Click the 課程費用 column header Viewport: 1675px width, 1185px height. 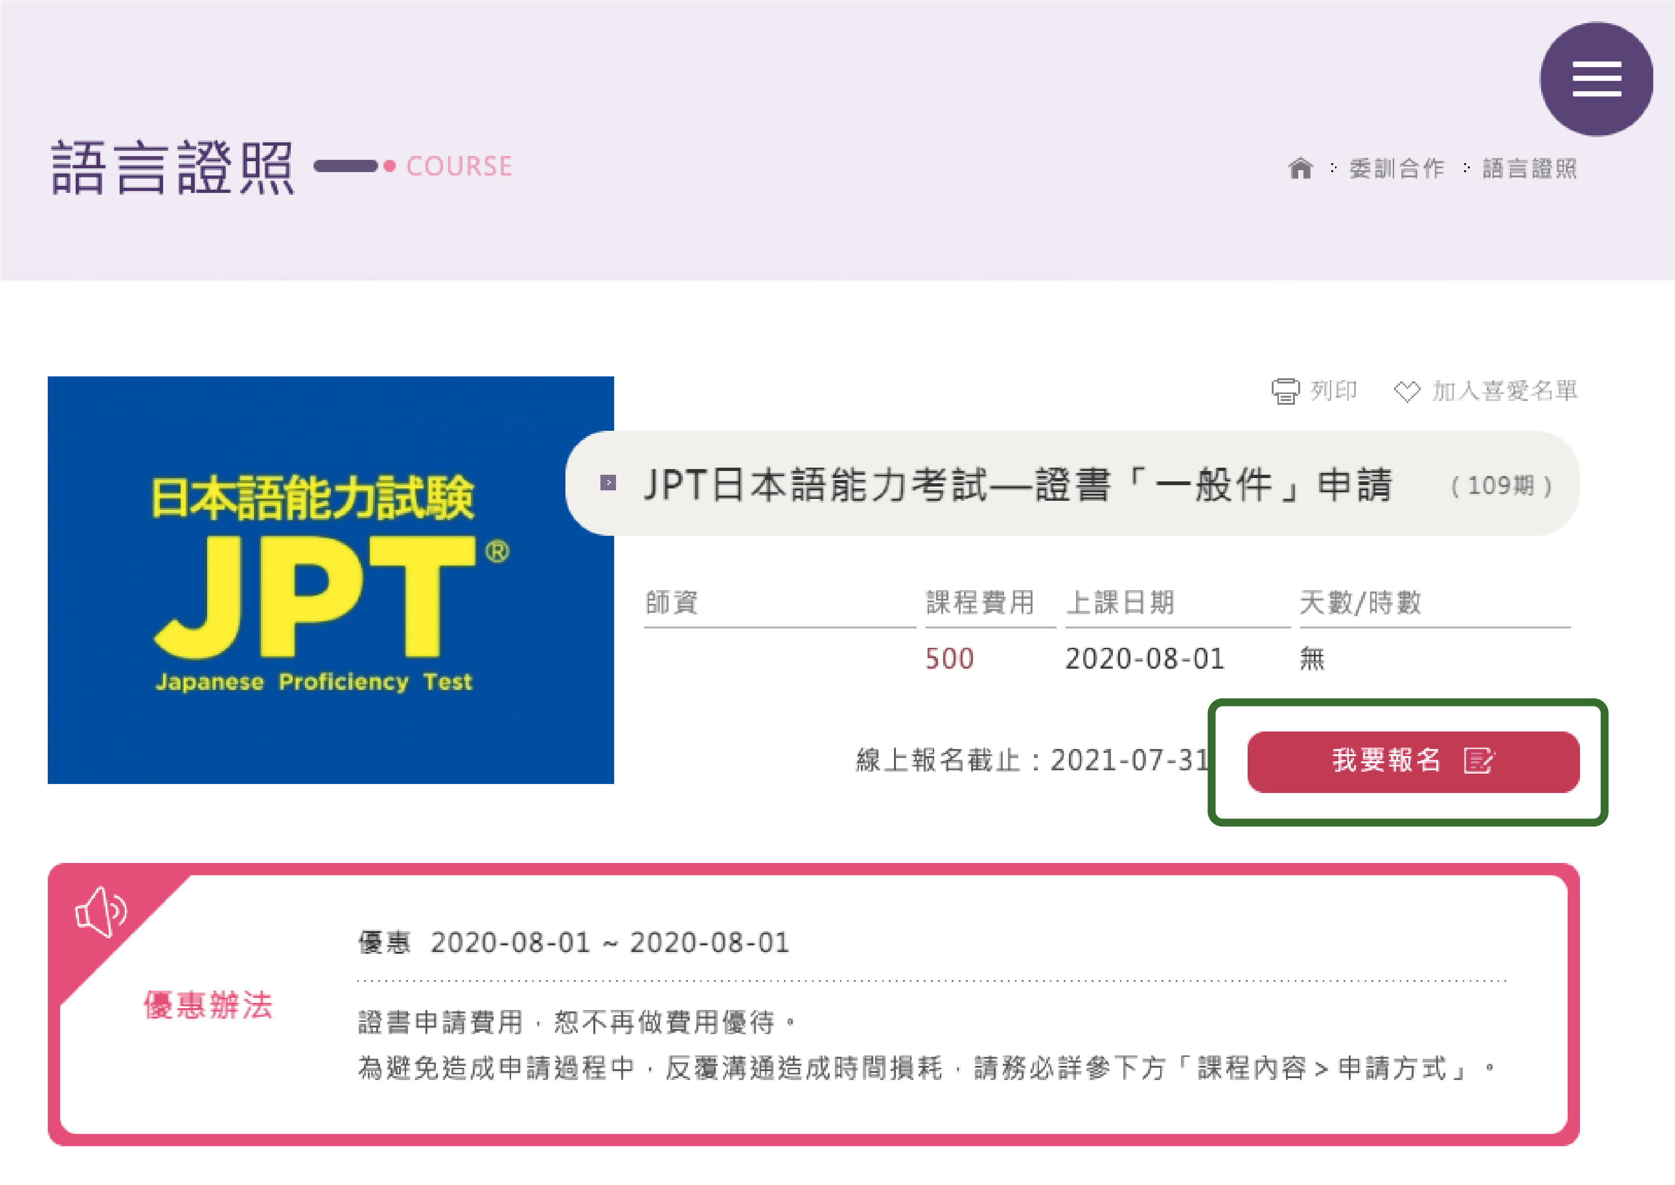[981, 603]
